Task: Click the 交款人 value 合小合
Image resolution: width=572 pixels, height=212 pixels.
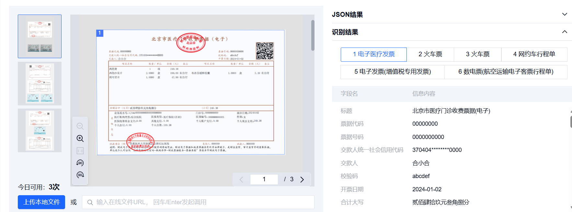Action: point(421,163)
